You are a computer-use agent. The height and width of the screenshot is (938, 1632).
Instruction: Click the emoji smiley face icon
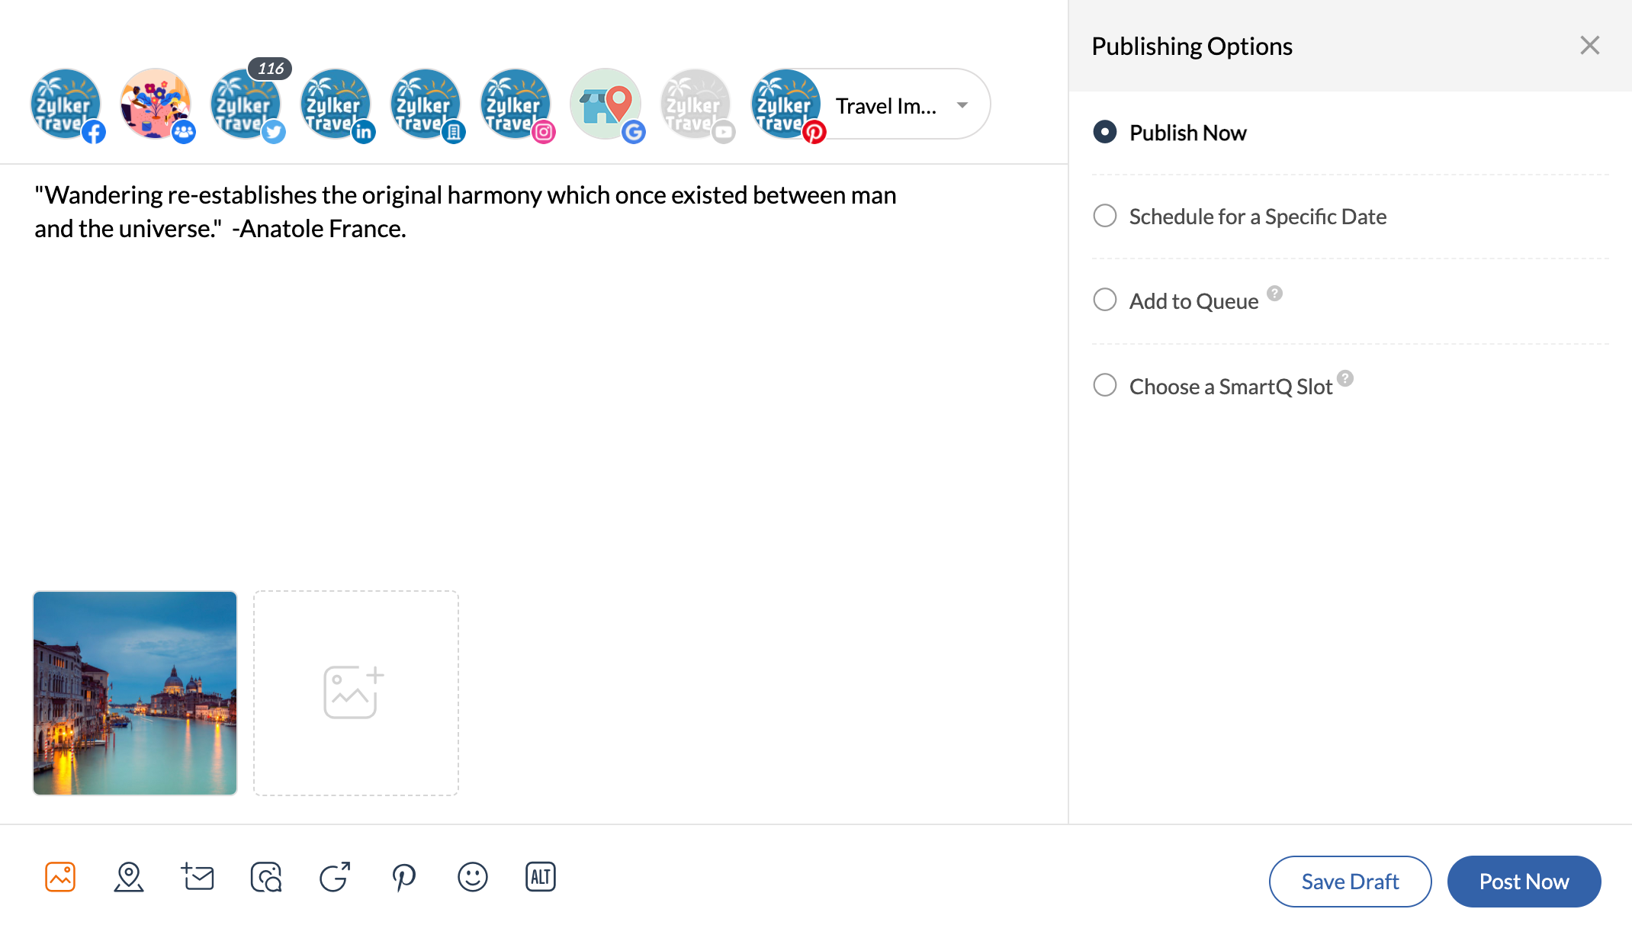tap(472, 878)
